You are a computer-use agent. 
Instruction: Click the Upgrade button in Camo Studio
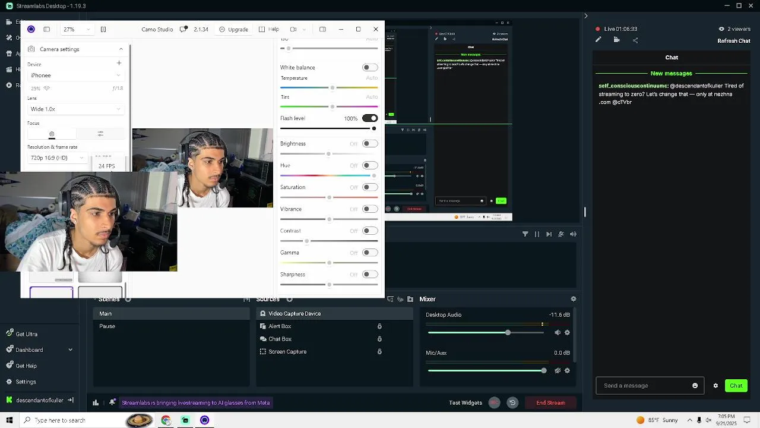coord(233,29)
